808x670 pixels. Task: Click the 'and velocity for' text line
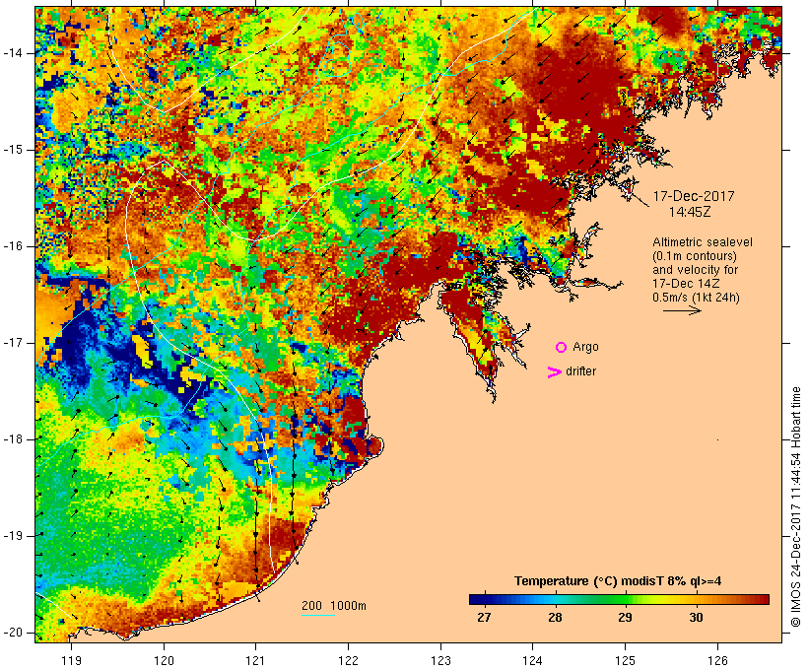point(695,270)
